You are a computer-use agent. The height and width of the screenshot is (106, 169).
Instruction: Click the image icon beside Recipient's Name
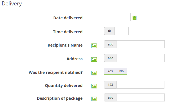click(94, 46)
